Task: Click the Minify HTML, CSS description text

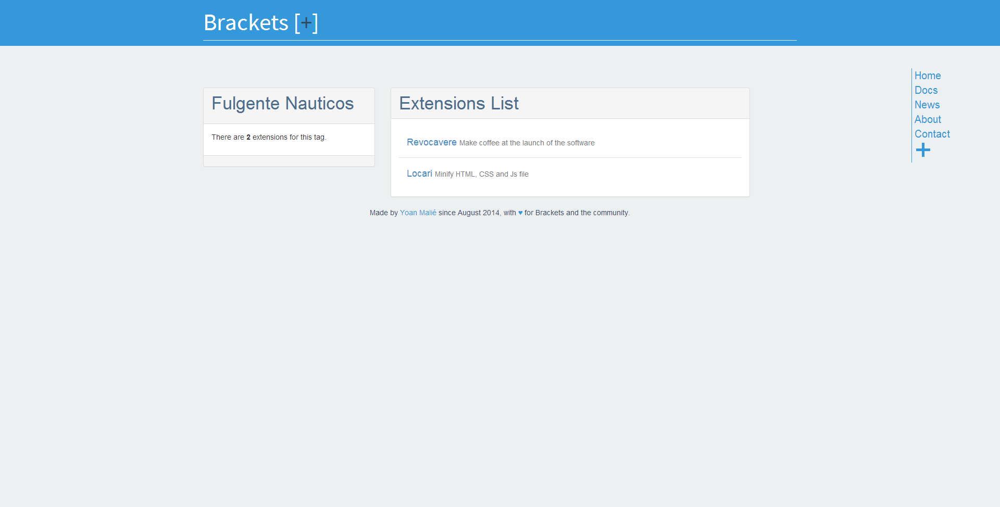Action: click(x=481, y=174)
